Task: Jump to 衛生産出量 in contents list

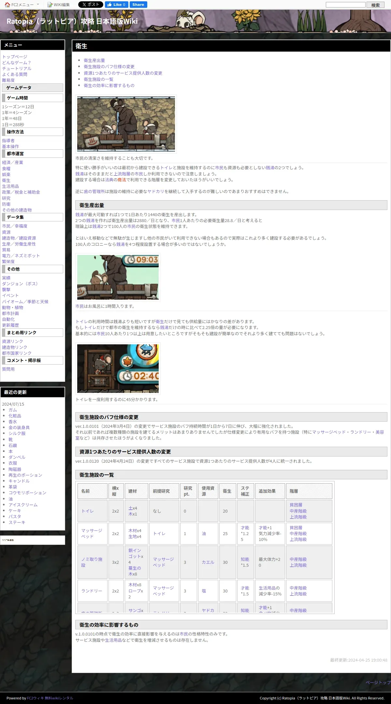Action: click(94, 60)
